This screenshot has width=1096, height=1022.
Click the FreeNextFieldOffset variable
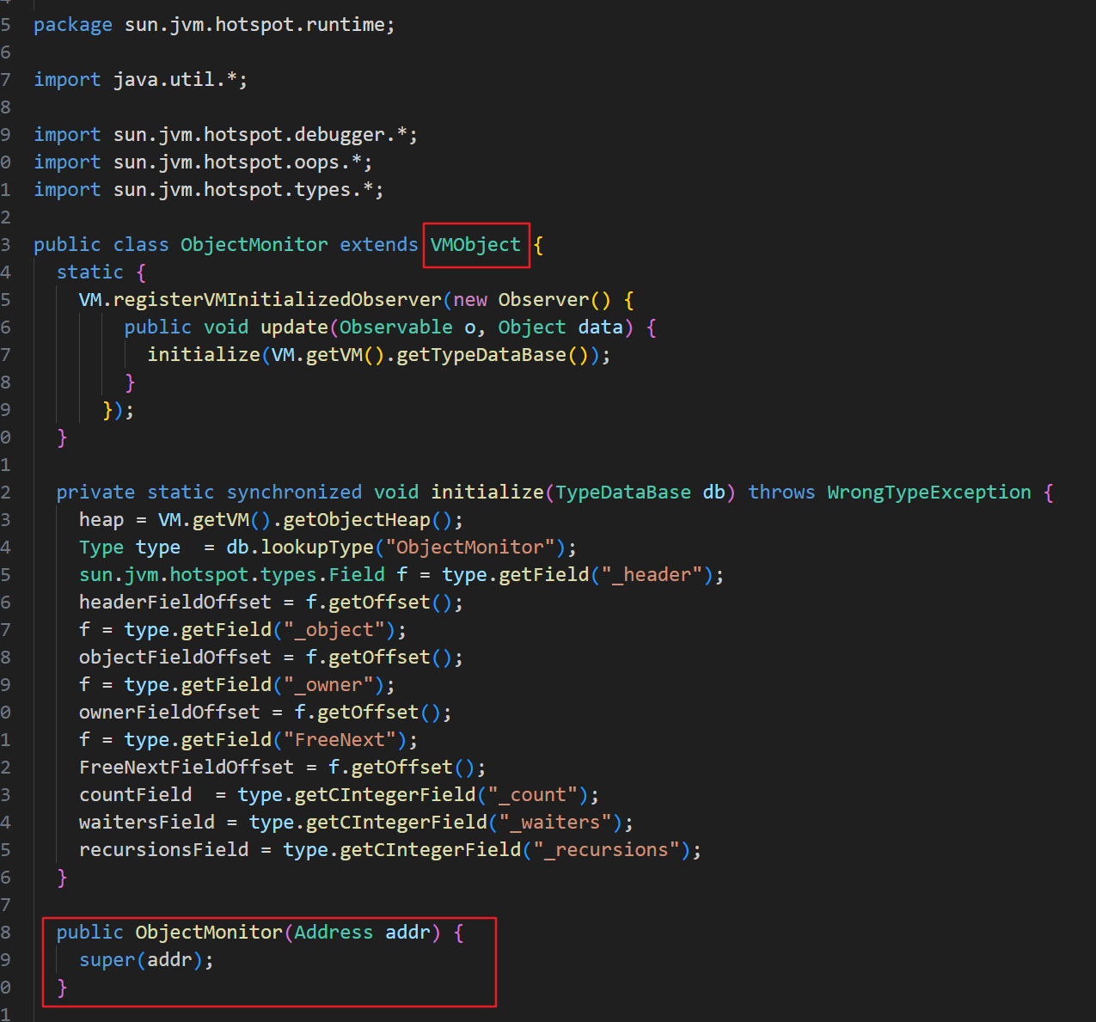pos(186,768)
